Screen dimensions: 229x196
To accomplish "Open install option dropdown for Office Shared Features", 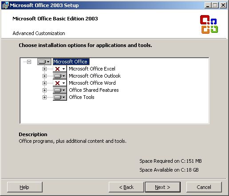I will 60,90.
